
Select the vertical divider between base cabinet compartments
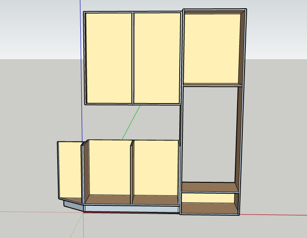[131, 172]
